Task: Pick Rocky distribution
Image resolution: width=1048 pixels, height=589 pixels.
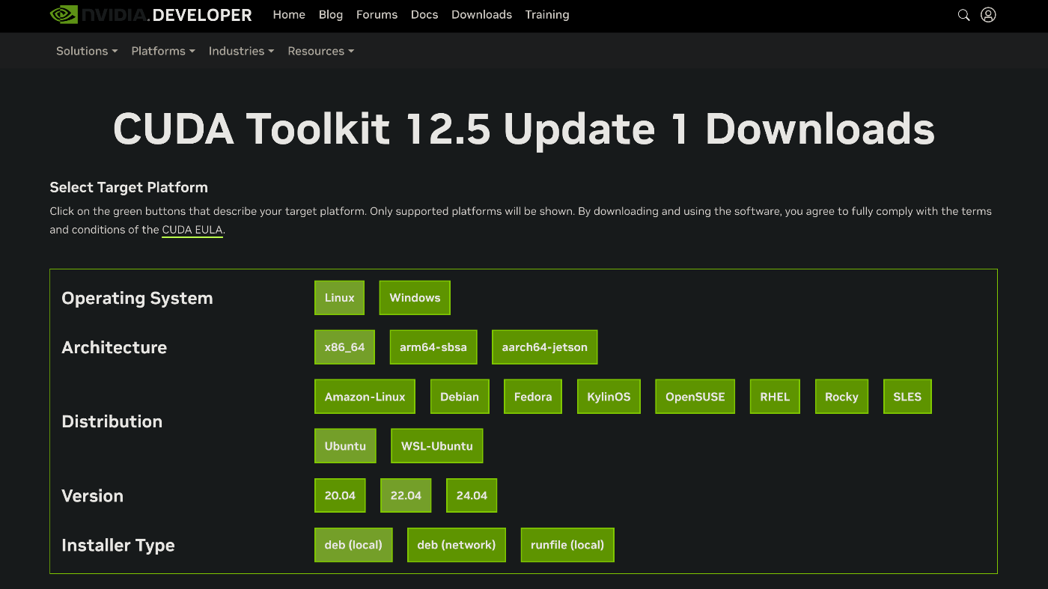Action: tap(841, 397)
